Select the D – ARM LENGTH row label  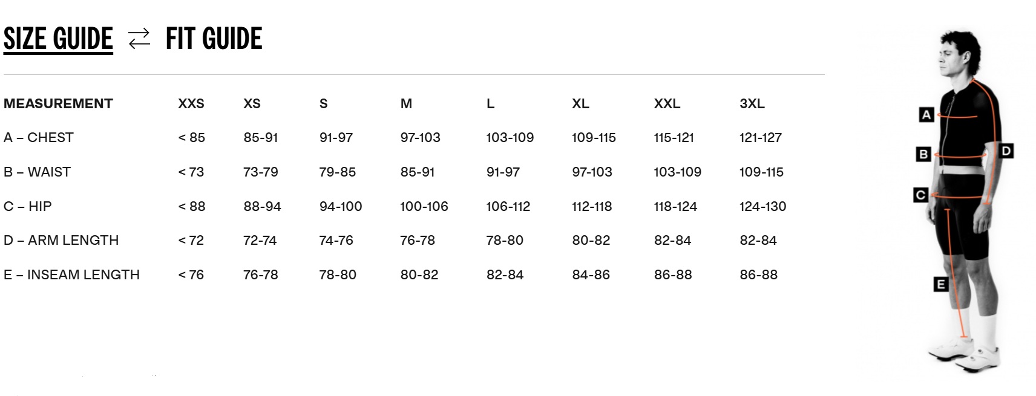coord(61,241)
